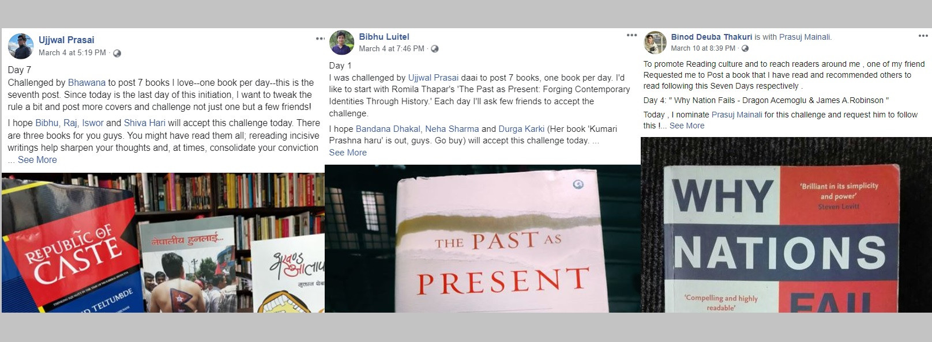932x342 pixels.
Task: Open Republic of Caste books photo
Action: [163, 242]
